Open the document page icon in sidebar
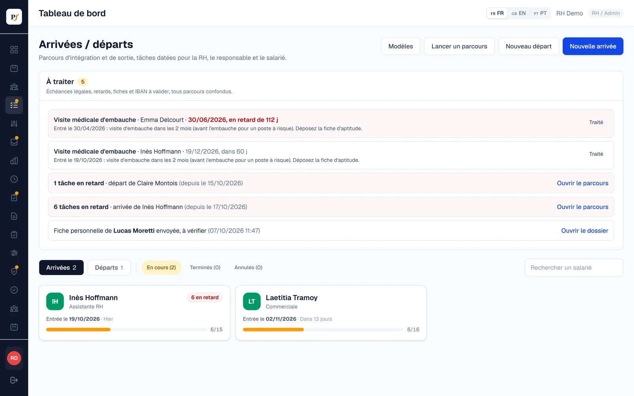This screenshot has width=634, height=396. tap(14, 216)
